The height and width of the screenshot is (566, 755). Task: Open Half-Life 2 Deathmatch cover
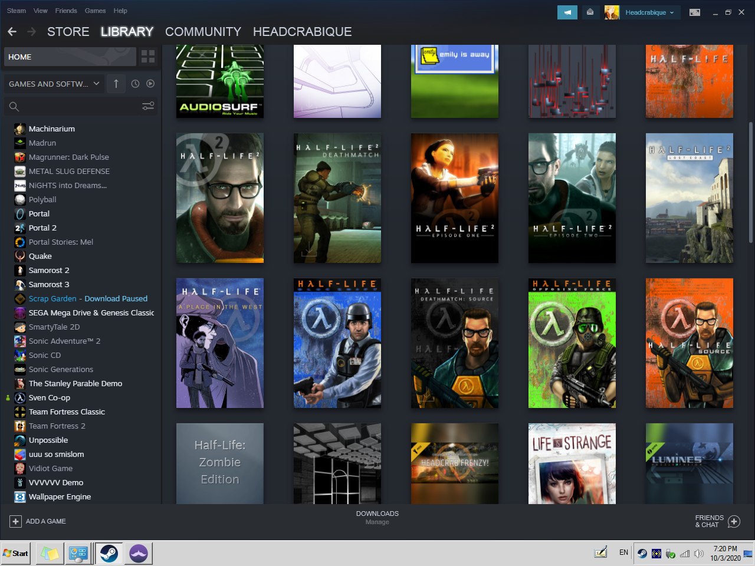337,198
